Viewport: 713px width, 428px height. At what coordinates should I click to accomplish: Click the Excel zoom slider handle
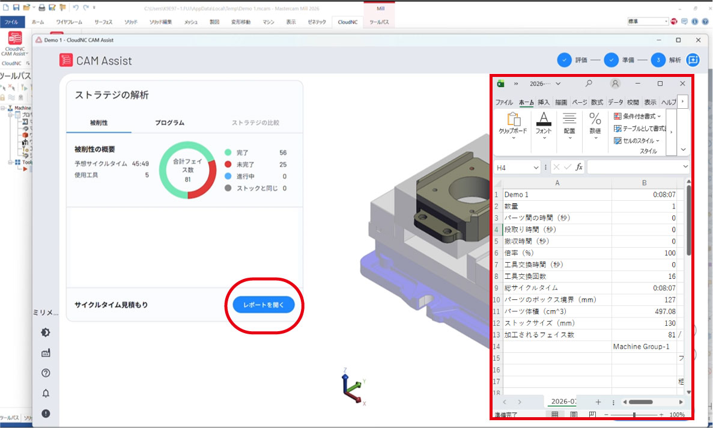[634, 415]
